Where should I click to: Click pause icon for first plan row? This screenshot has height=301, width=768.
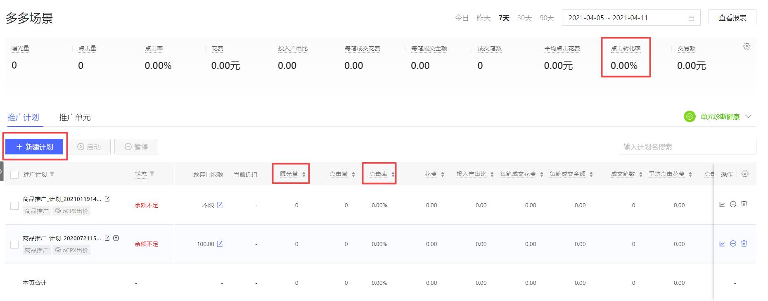(733, 204)
